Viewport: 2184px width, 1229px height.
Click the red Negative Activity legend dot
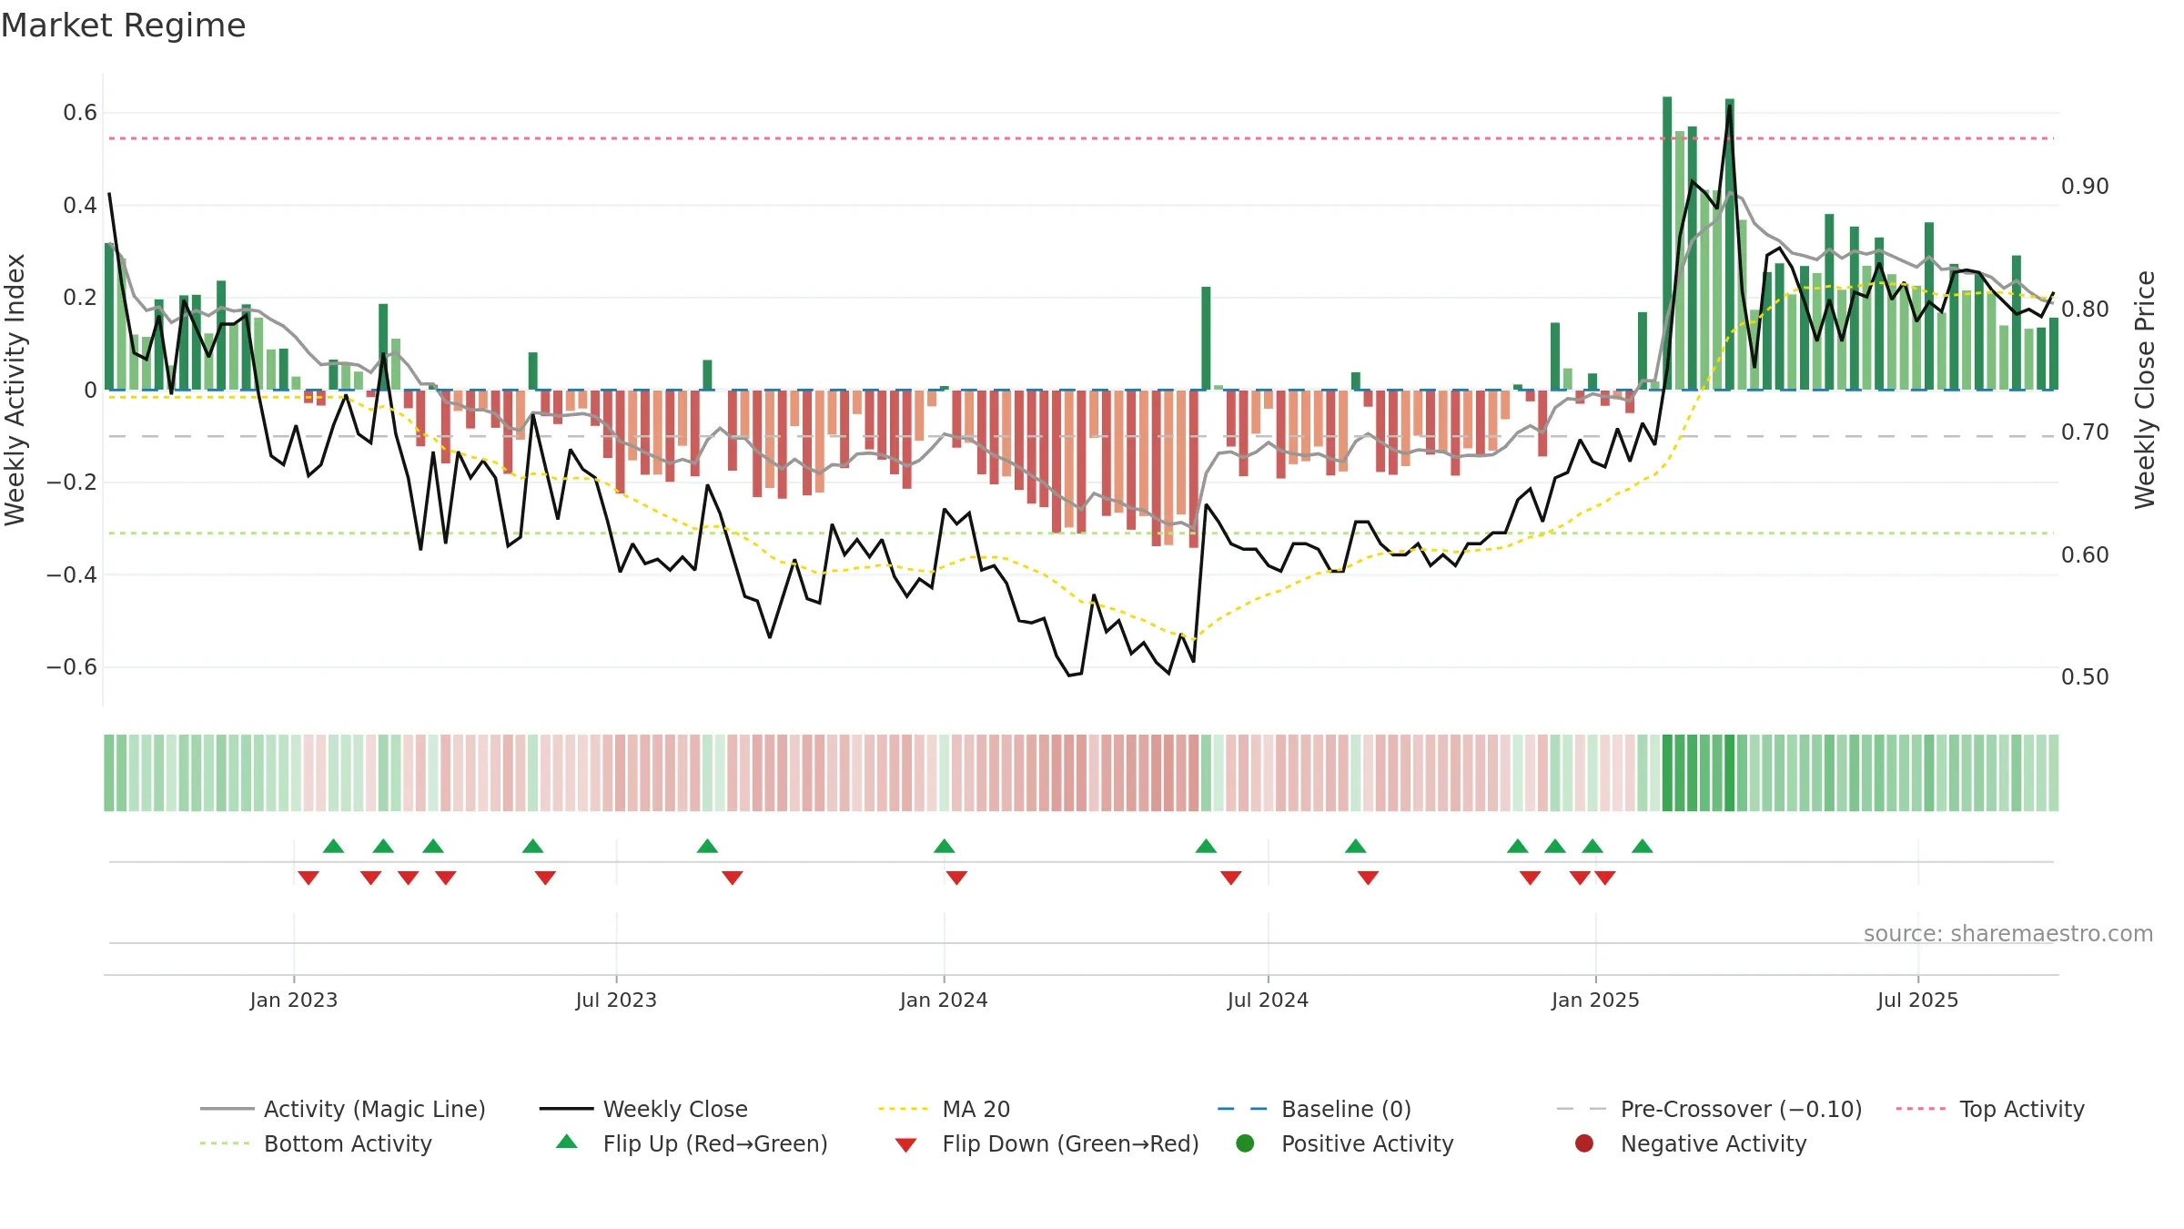click(x=1584, y=1143)
